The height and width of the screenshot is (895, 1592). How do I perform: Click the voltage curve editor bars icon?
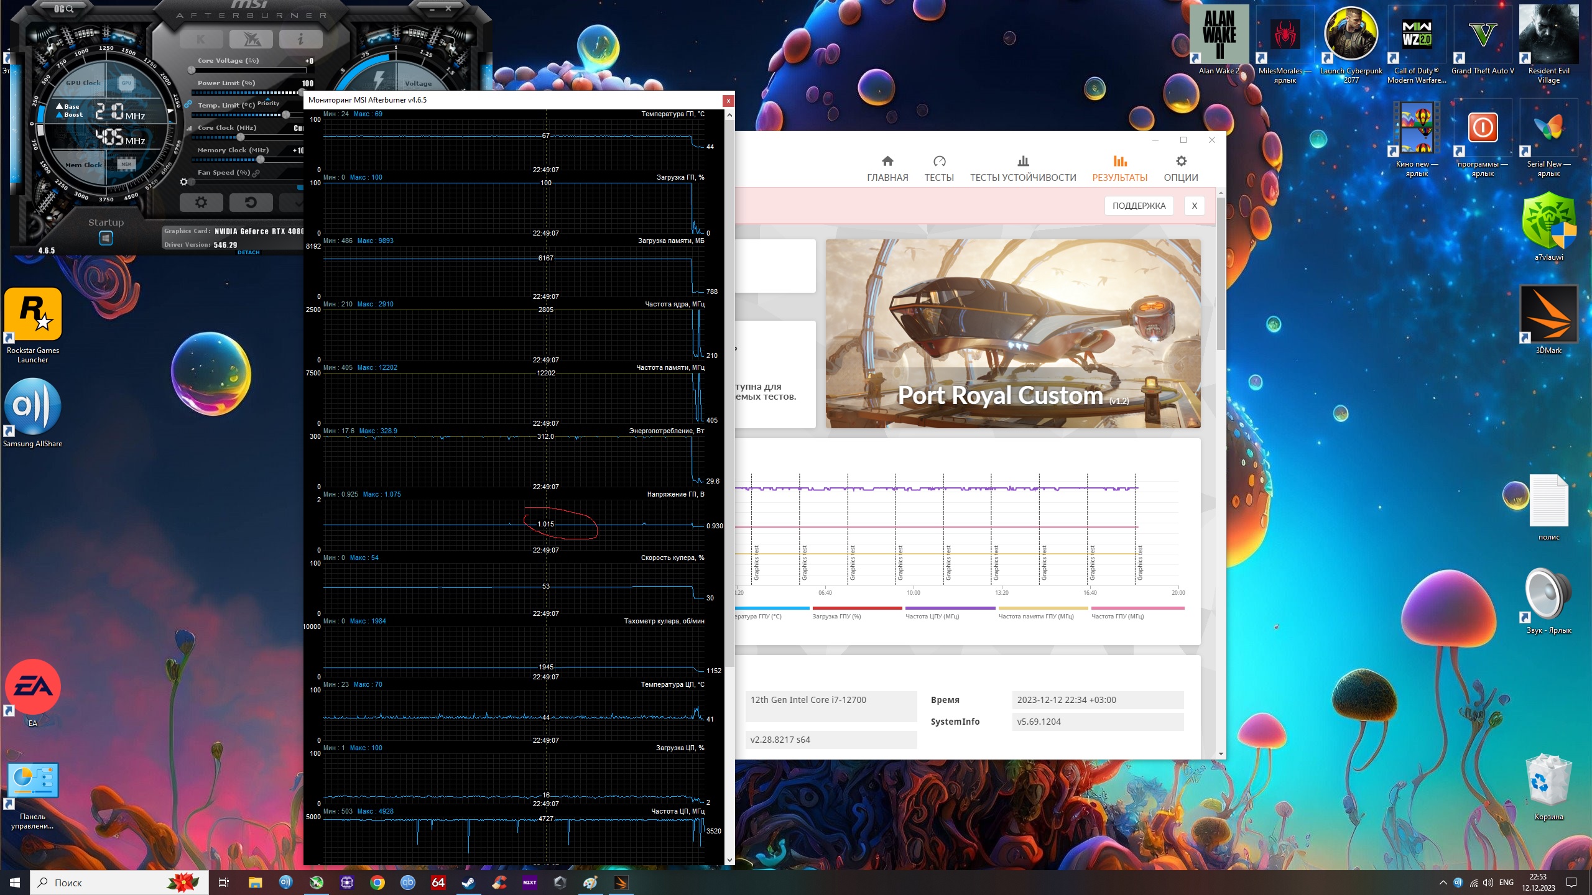(x=189, y=128)
